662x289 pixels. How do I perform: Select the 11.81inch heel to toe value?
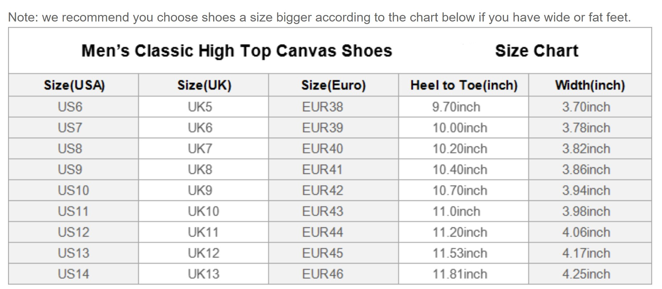(460, 274)
